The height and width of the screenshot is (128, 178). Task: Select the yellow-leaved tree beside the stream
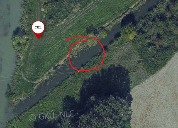pyautogui.click(x=132, y=35)
